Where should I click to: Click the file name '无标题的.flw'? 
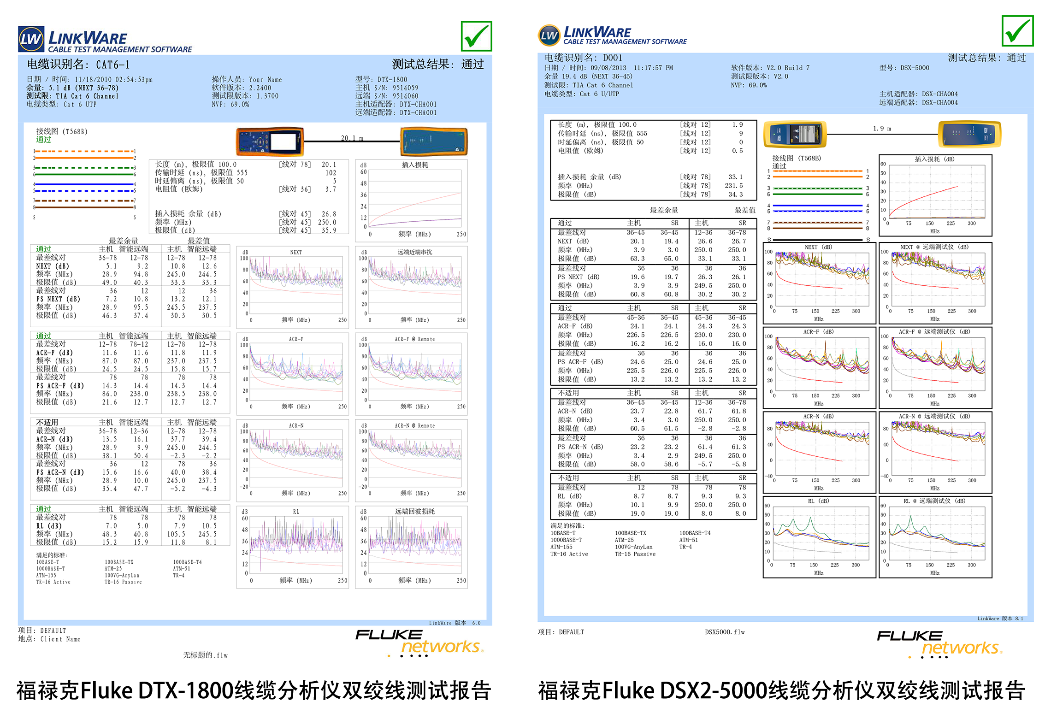(206, 655)
